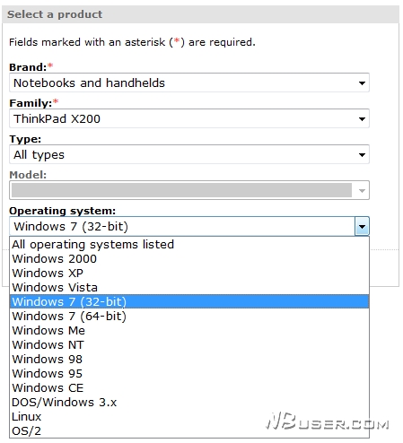
Task: Pick Windows Me from the list
Action: tap(189, 330)
